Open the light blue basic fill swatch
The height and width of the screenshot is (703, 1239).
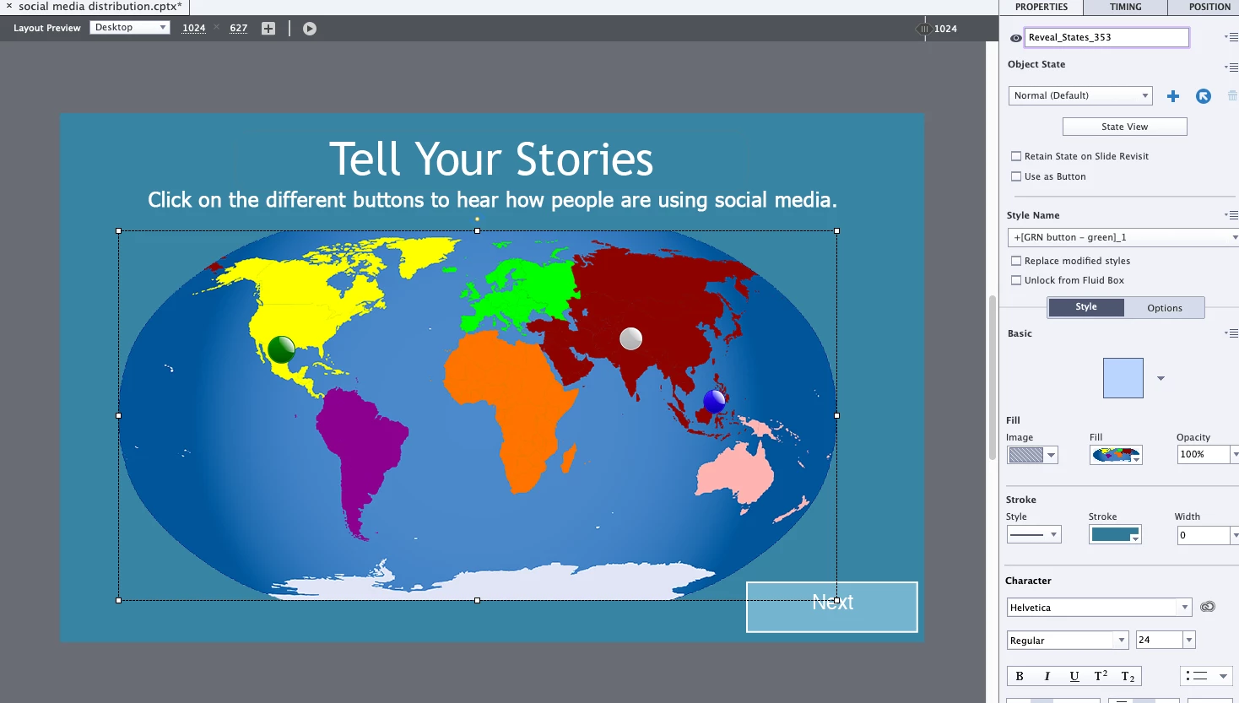point(1123,378)
